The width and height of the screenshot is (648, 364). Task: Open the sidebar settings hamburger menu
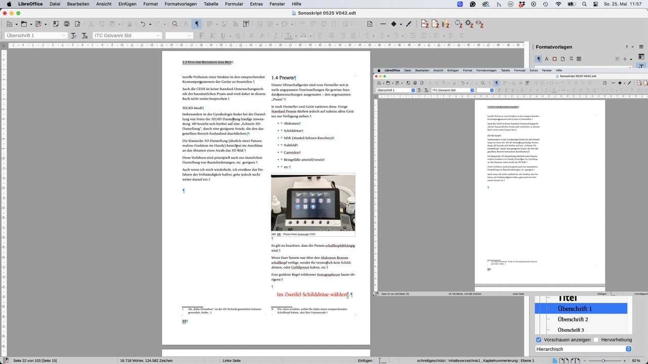[641, 47]
